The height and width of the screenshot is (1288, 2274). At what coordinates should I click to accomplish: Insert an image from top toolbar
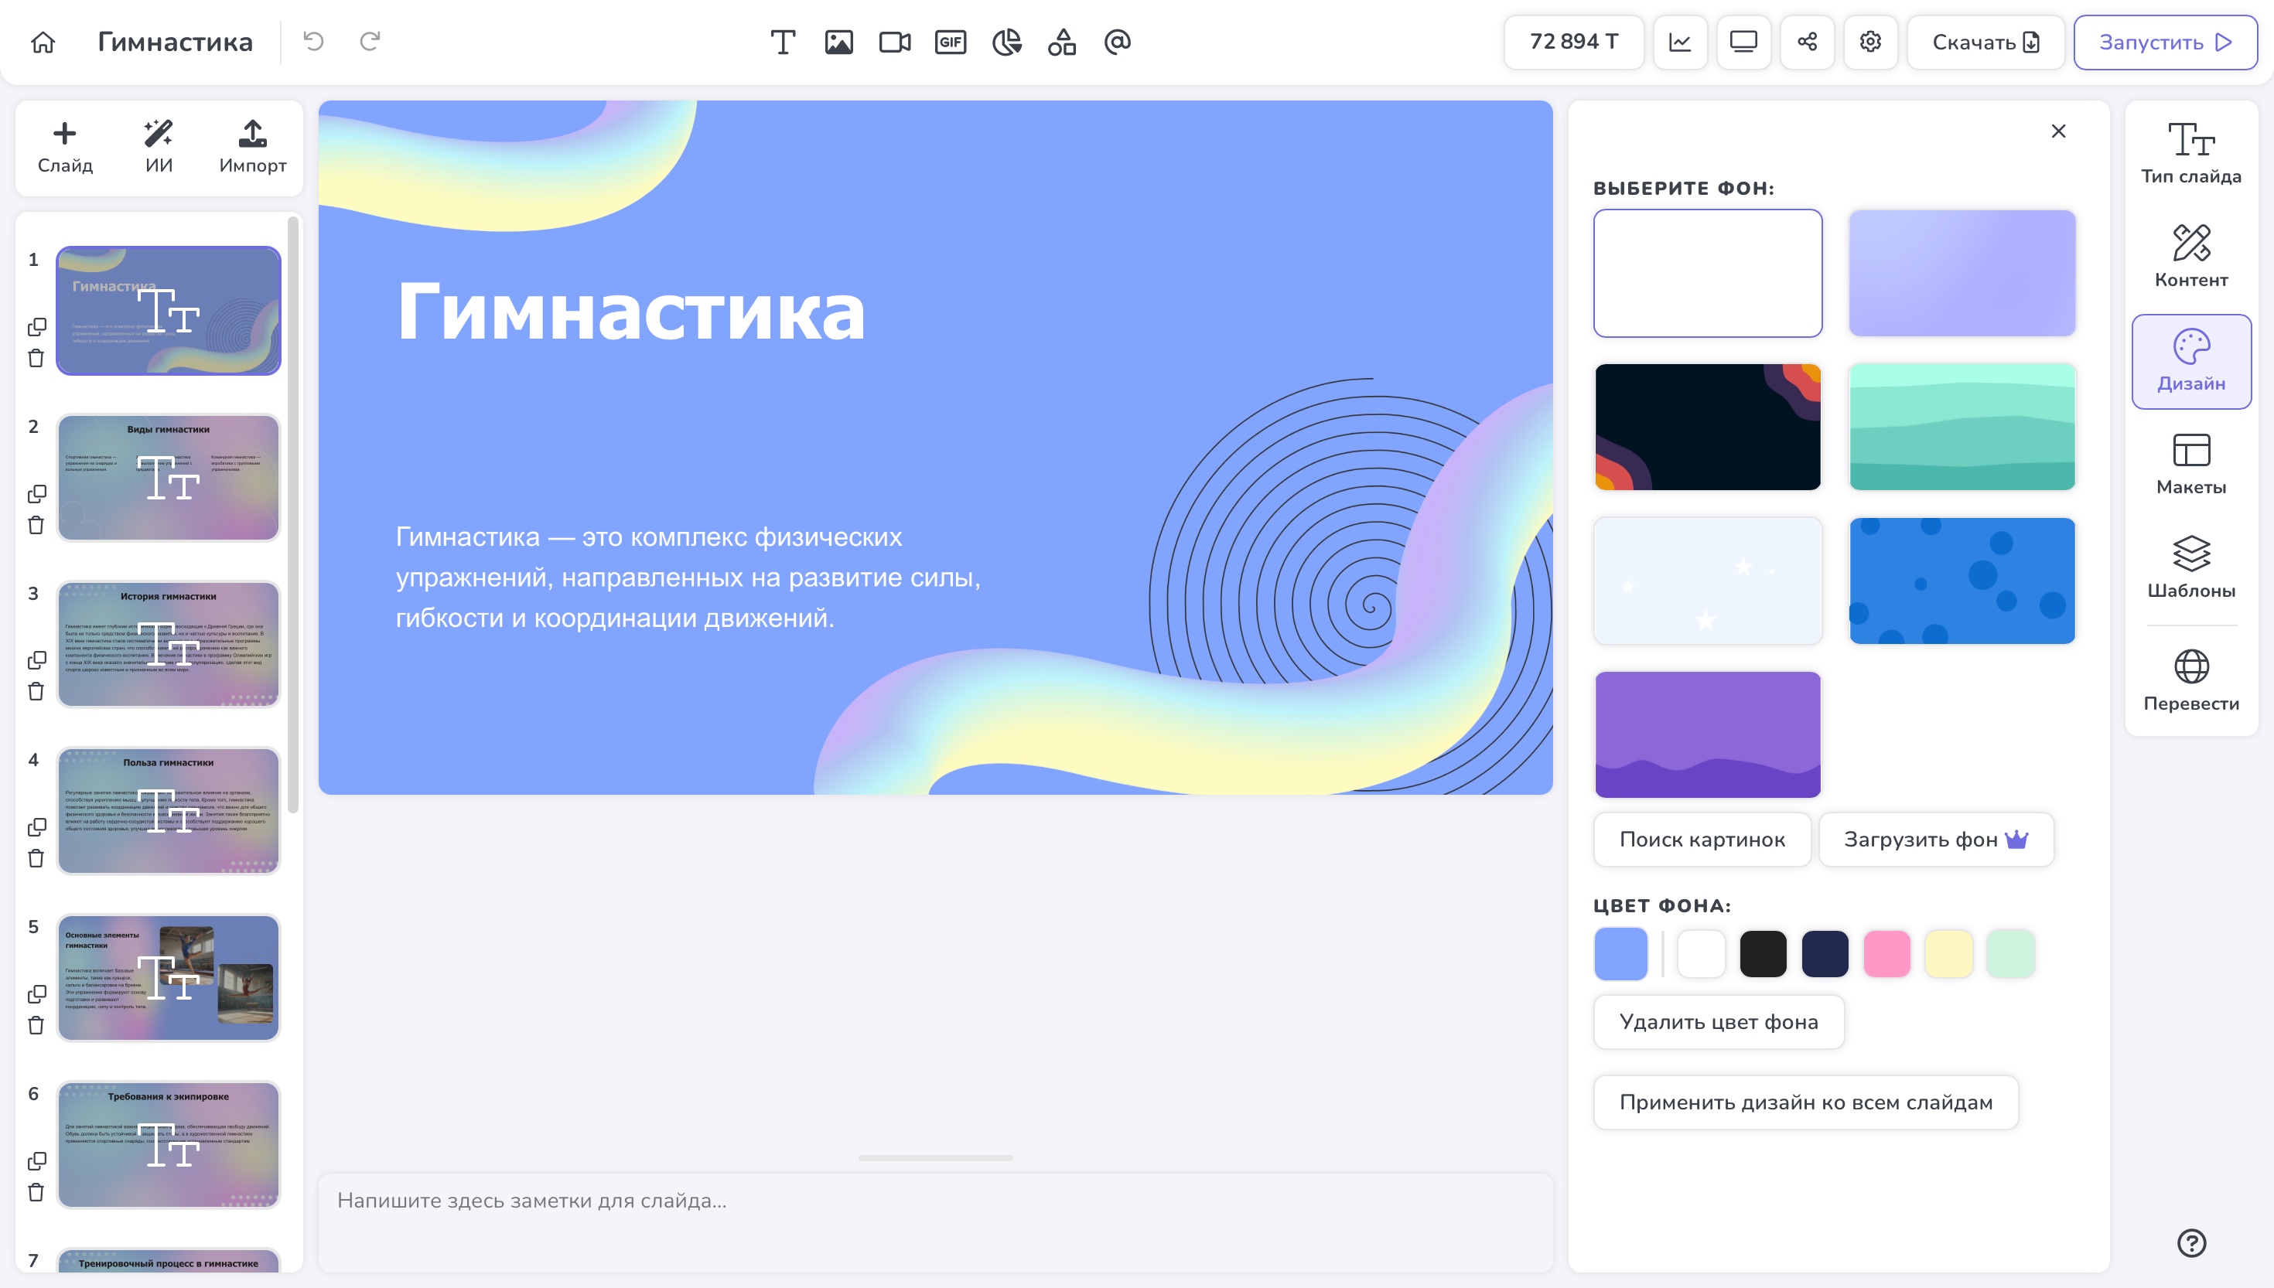point(838,42)
